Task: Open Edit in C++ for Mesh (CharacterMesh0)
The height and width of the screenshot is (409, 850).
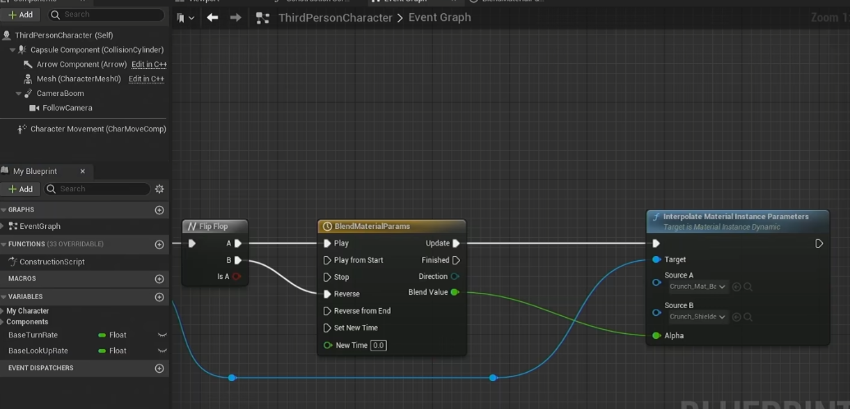Action: tap(146, 79)
